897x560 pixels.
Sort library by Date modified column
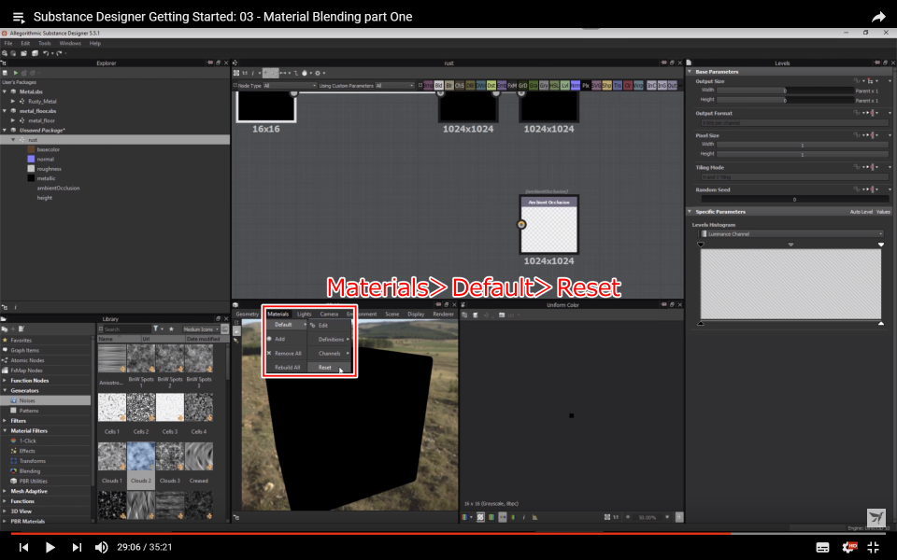203,339
